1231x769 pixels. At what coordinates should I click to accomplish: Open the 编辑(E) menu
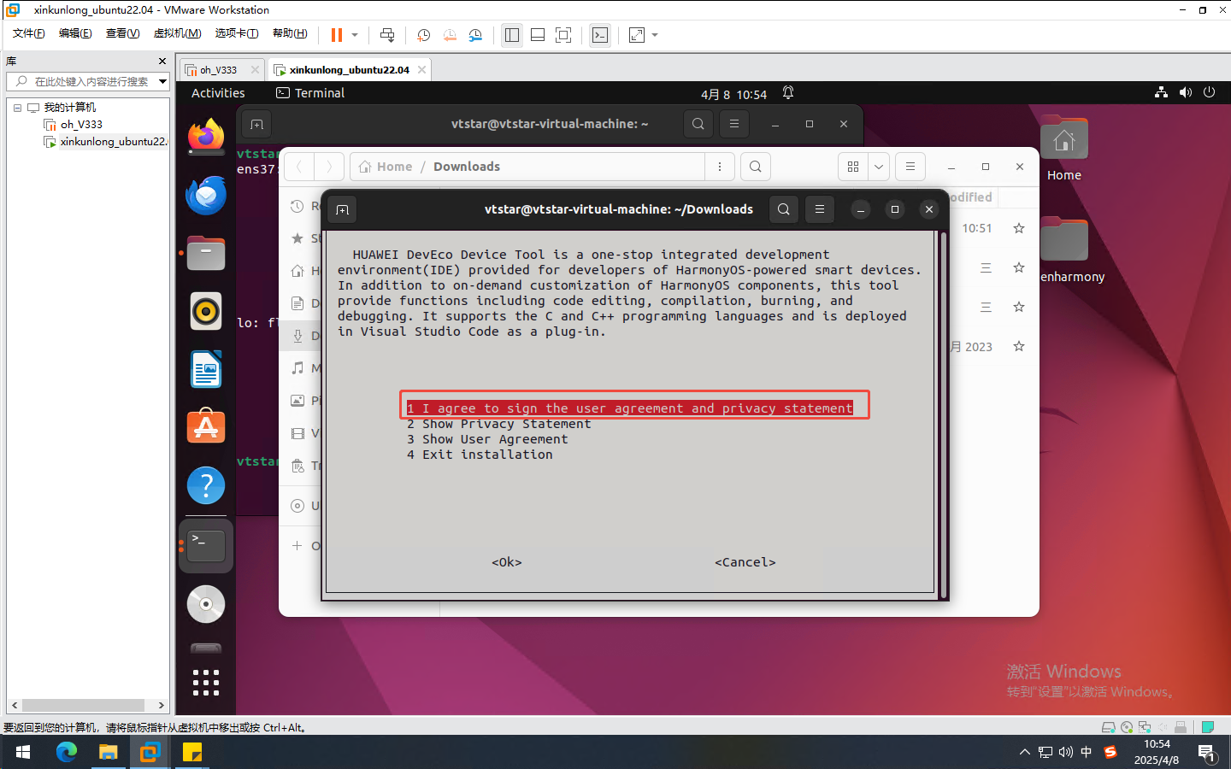[75, 33]
